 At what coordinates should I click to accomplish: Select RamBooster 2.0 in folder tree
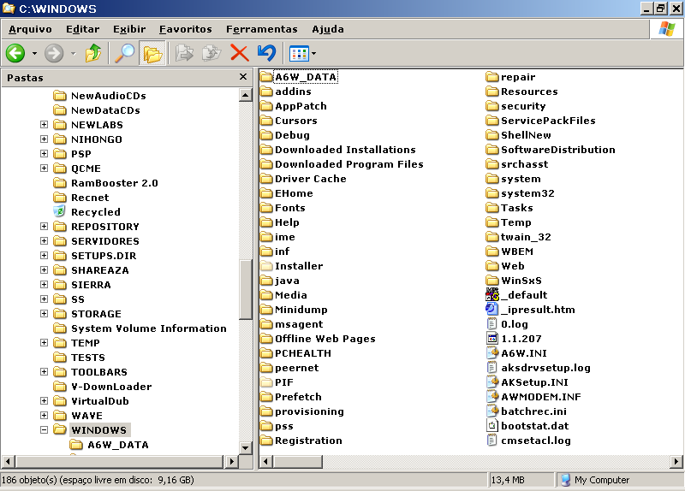point(105,183)
